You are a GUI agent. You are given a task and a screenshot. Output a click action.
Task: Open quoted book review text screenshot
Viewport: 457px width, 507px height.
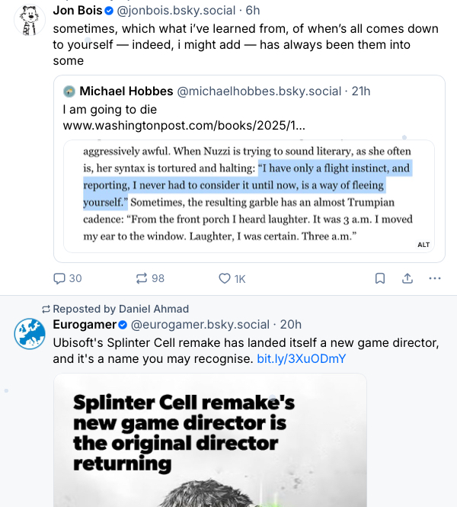(248, 196)
